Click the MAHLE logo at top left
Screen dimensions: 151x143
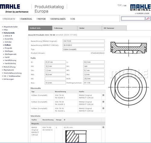(10, 7)
